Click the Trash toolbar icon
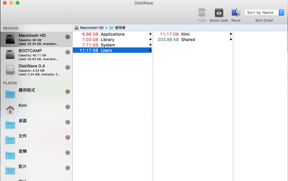The width and height of the screenshot is (288, 181). 202,13
